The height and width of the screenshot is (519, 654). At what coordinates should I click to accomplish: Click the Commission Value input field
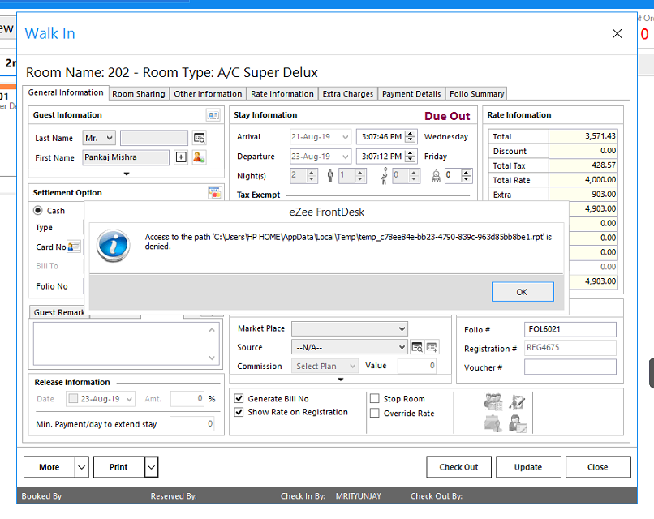tap(417, 366)
